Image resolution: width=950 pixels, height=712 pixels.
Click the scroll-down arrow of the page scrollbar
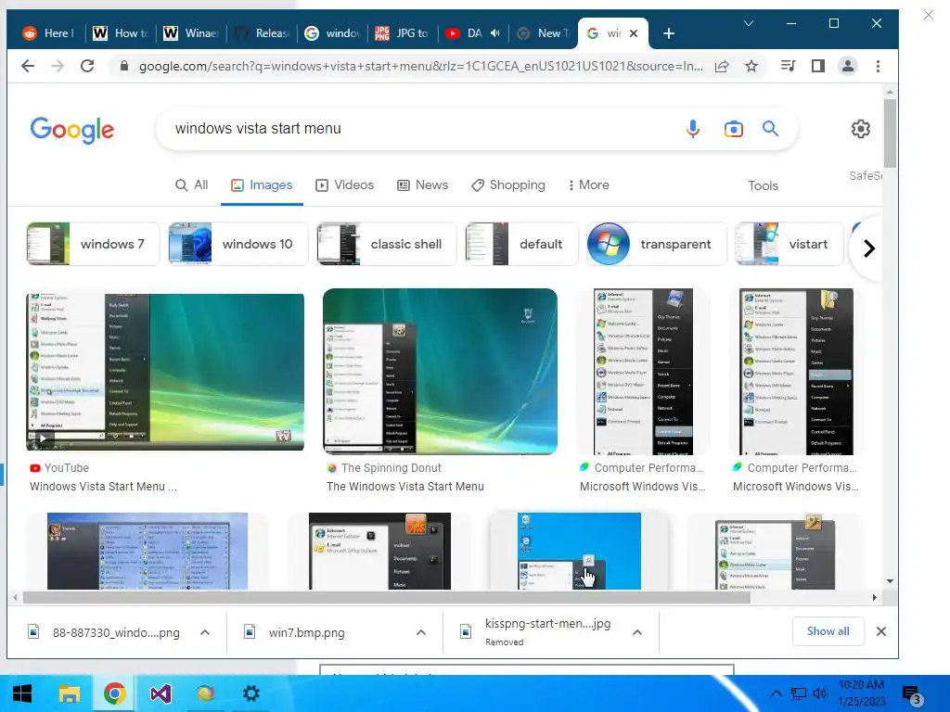pyautogui.click(x=890, y=581)
